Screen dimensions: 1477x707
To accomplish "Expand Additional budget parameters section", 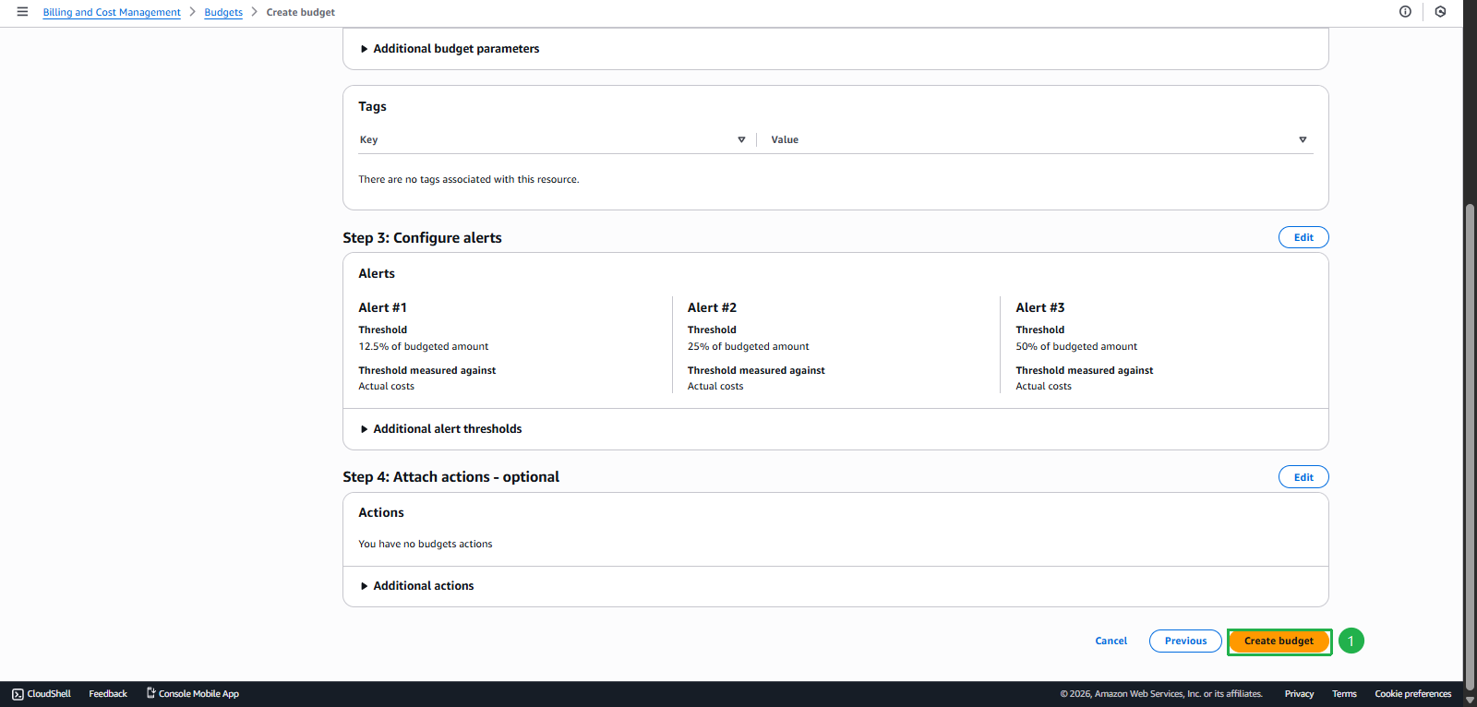I will coord(456,49).
